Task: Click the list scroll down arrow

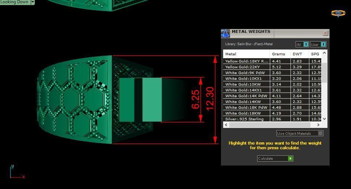Action: [x=324, y=119]
